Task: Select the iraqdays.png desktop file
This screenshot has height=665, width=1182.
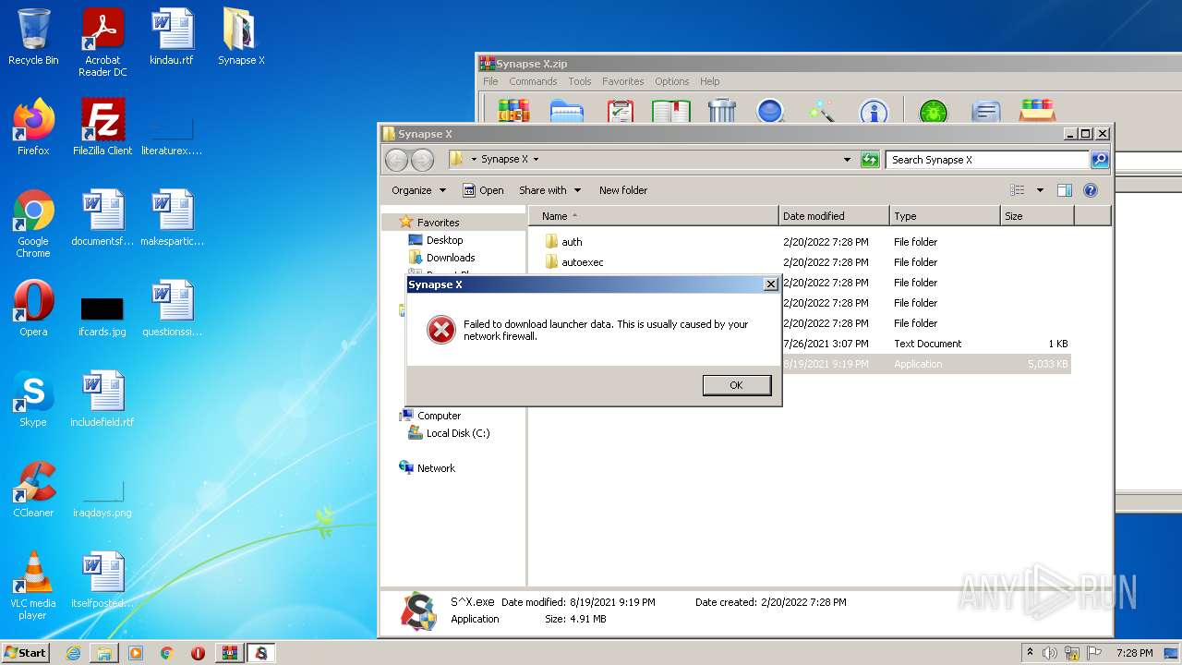Action: click(x=103, y=495)
